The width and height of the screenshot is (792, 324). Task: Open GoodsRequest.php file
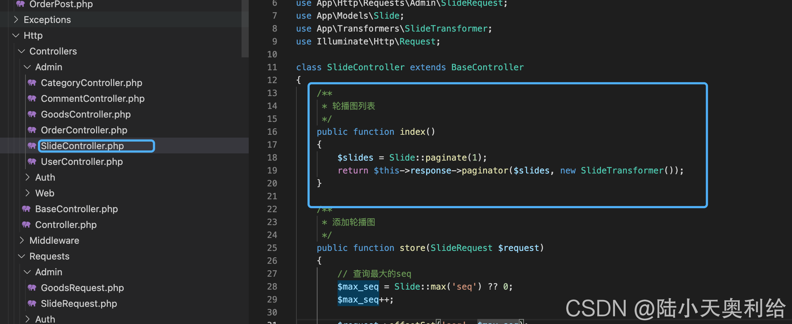(82, 288)
